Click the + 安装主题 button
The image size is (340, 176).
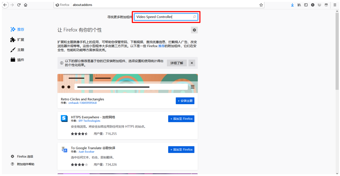coord(185,101)
